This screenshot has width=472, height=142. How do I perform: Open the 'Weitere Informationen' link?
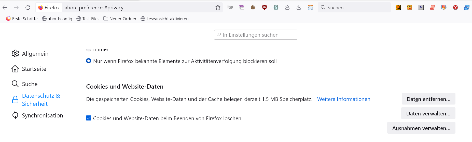(343, 99)
